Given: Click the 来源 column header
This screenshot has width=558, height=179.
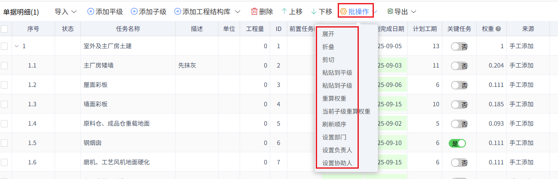Looking at the screenshot, I should 528,29.
